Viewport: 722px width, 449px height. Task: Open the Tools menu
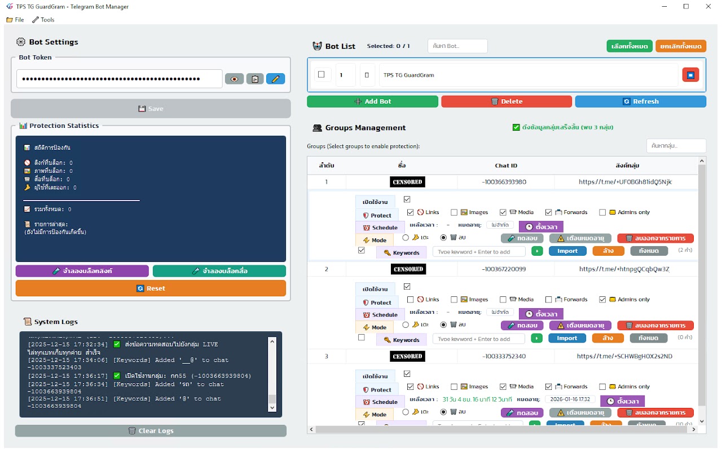click(43, 20)
